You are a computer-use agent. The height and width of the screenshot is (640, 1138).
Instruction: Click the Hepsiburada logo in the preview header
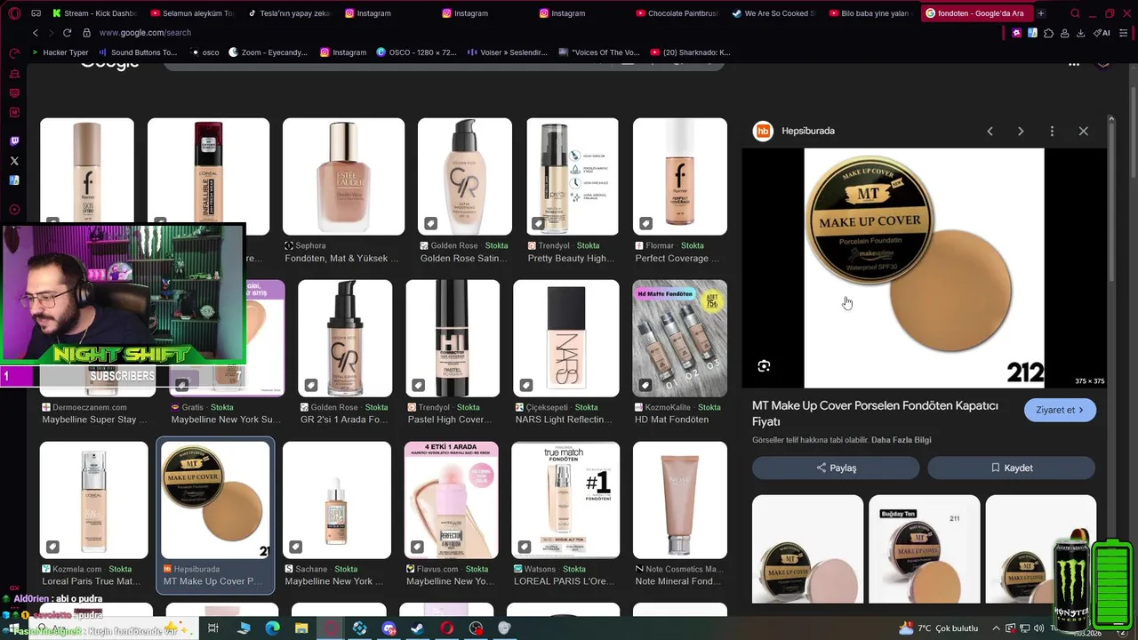coord(763,131)
